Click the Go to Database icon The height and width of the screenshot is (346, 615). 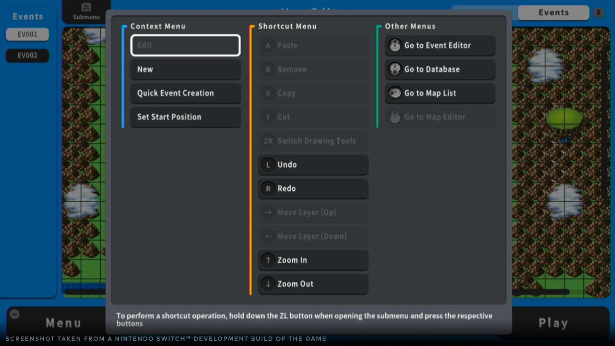pyautogui.click(x=395, y=69)
